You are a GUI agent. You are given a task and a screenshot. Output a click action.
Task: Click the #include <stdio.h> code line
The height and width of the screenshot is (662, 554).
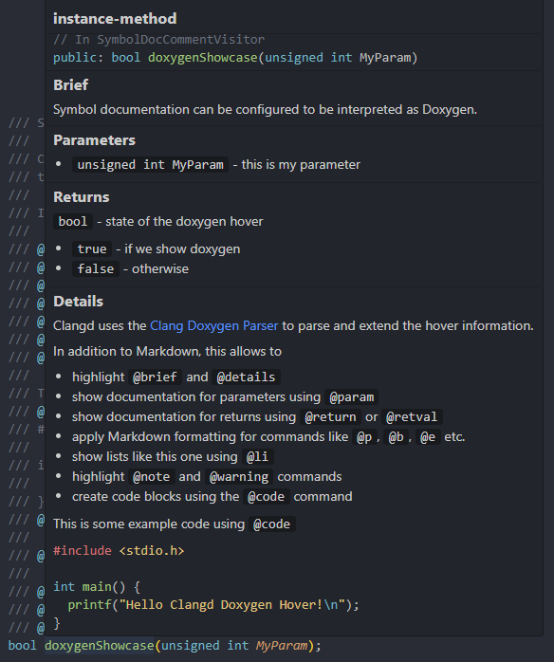119,550
